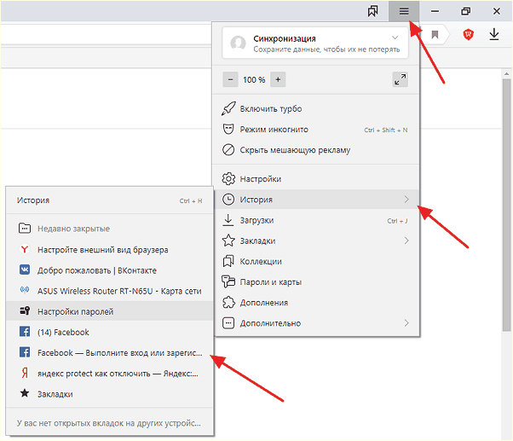
Task: Click the password settings key icon
Action: click(x=25, y=310)
